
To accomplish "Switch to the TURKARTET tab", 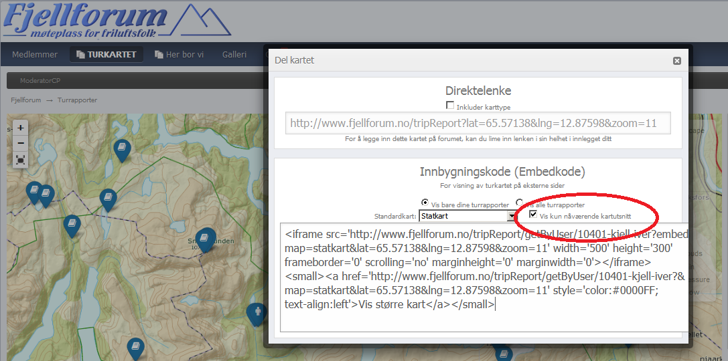I will [106, 54].
